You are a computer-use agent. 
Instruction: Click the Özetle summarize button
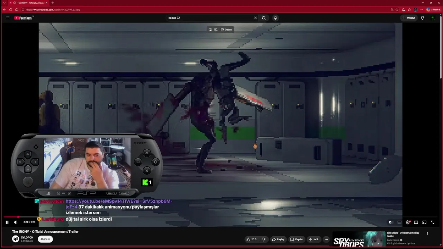pyautogui.click(x=226, y=30)
